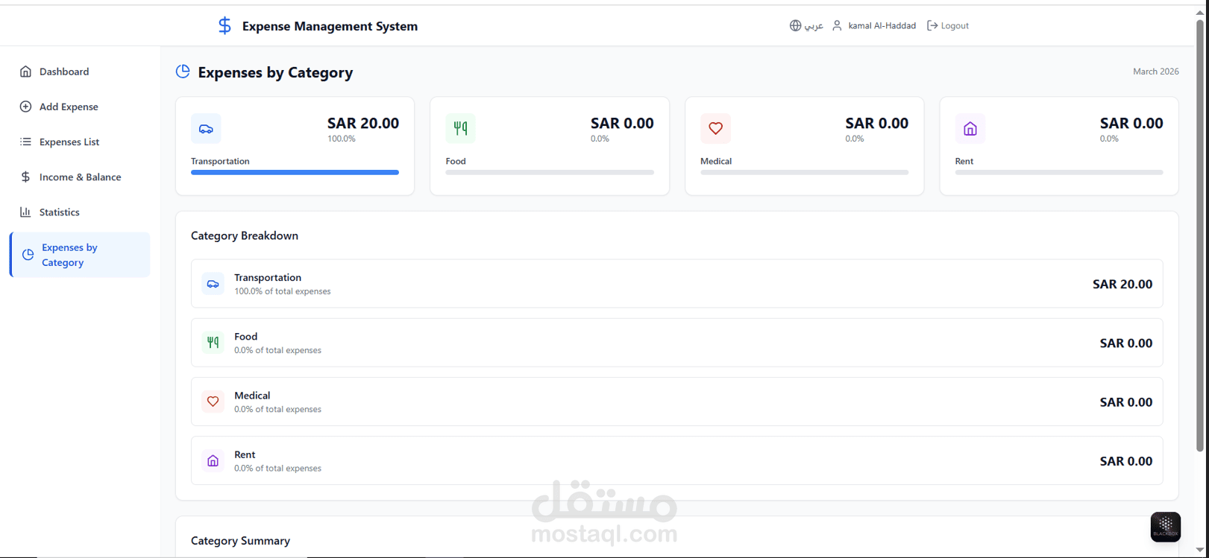This screenshot has height=558, width=1209.
Task: Go to Expenses List
Action: (x=80, y=142)
